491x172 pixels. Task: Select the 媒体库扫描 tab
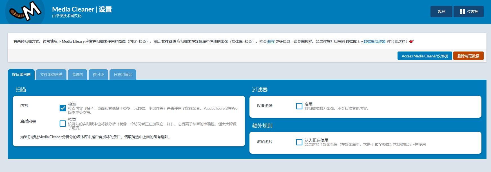click(21, 75)
